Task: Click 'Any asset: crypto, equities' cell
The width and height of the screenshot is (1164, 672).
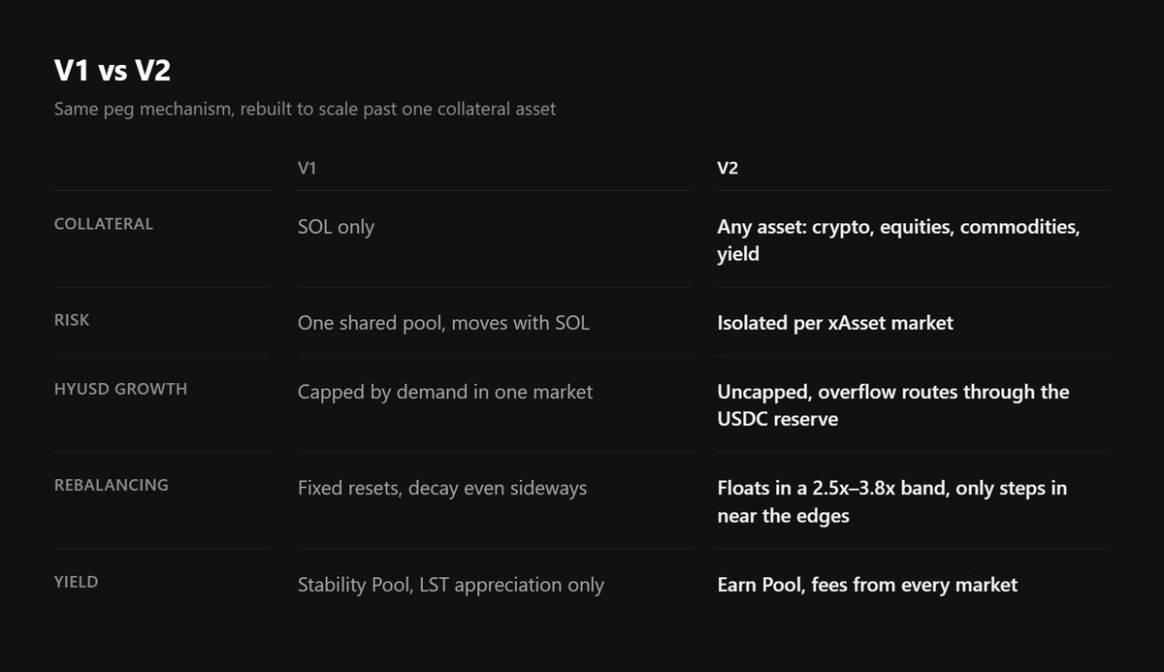Action: pyautogui.click(x=898, y=240)
